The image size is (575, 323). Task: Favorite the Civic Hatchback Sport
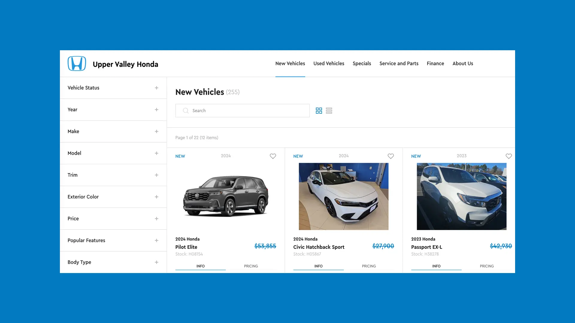click(x=391, y=156)
